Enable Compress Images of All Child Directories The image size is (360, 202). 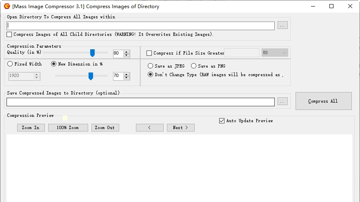point(9,35)
